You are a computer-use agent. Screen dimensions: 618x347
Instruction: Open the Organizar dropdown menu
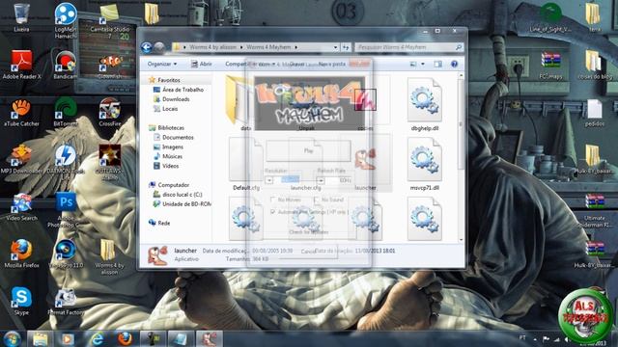click(162, 64)
